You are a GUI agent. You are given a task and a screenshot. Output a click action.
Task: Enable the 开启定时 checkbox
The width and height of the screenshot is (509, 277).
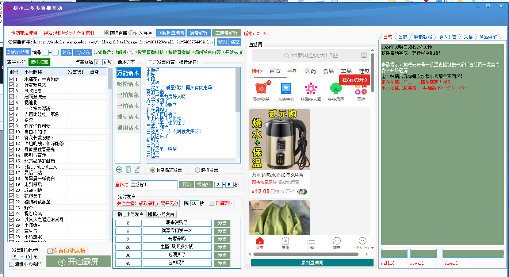coord(211,203)
